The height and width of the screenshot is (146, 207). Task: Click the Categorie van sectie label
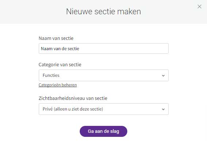pos(60,65)
